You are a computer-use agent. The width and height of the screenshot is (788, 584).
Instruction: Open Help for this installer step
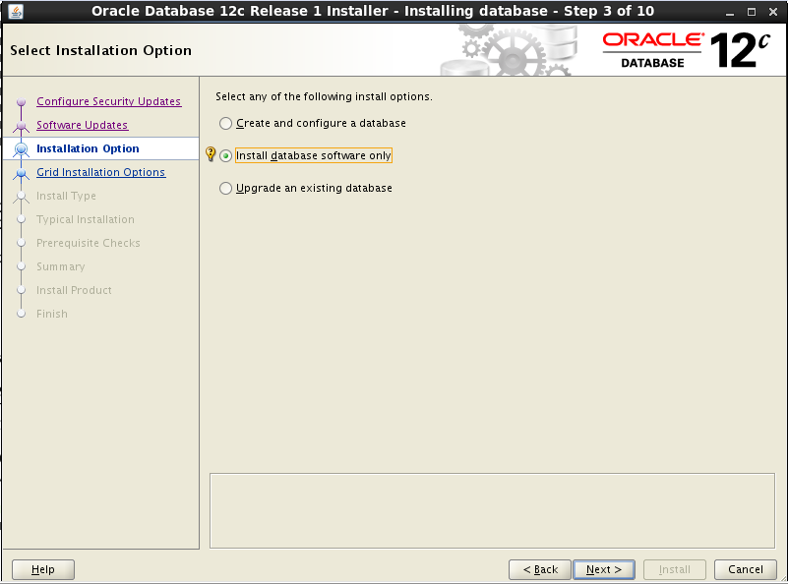tap(42, 569)
